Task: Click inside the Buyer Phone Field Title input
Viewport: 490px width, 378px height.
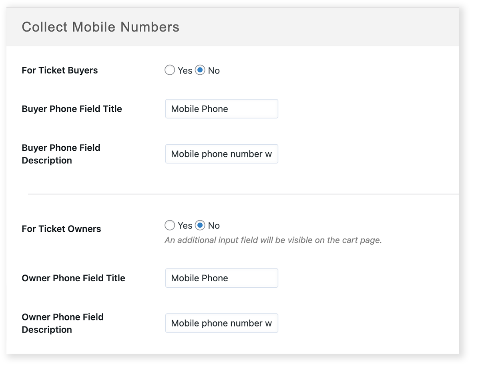Action: [221, 109]
